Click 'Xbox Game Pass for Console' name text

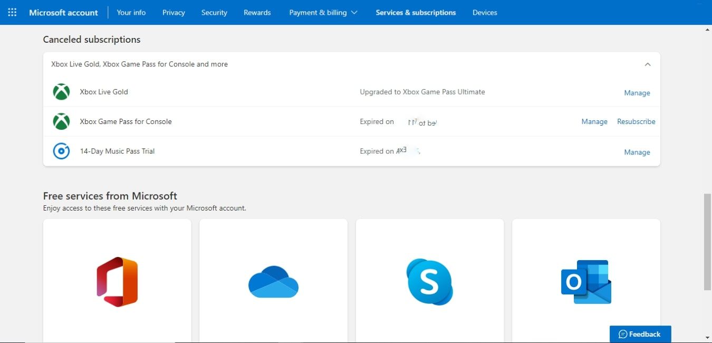coord(126,121)
